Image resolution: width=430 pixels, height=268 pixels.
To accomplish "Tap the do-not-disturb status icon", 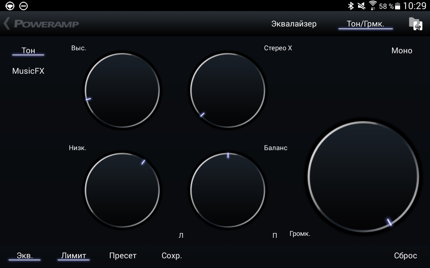I will [24, 6].
